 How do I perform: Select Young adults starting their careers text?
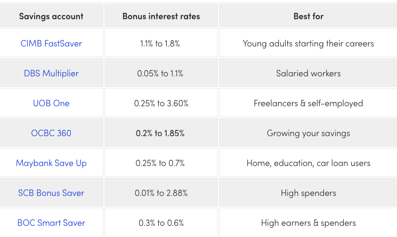309,43
